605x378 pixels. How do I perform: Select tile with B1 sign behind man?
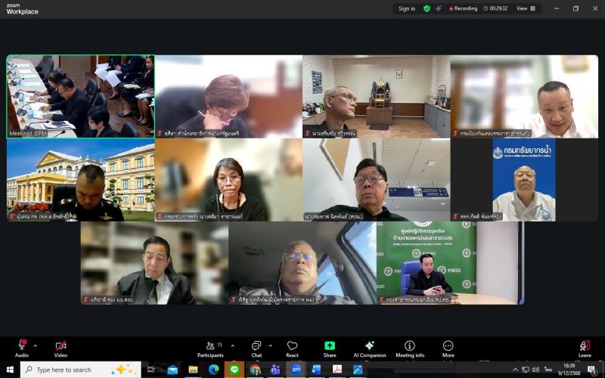pos(376,180)
